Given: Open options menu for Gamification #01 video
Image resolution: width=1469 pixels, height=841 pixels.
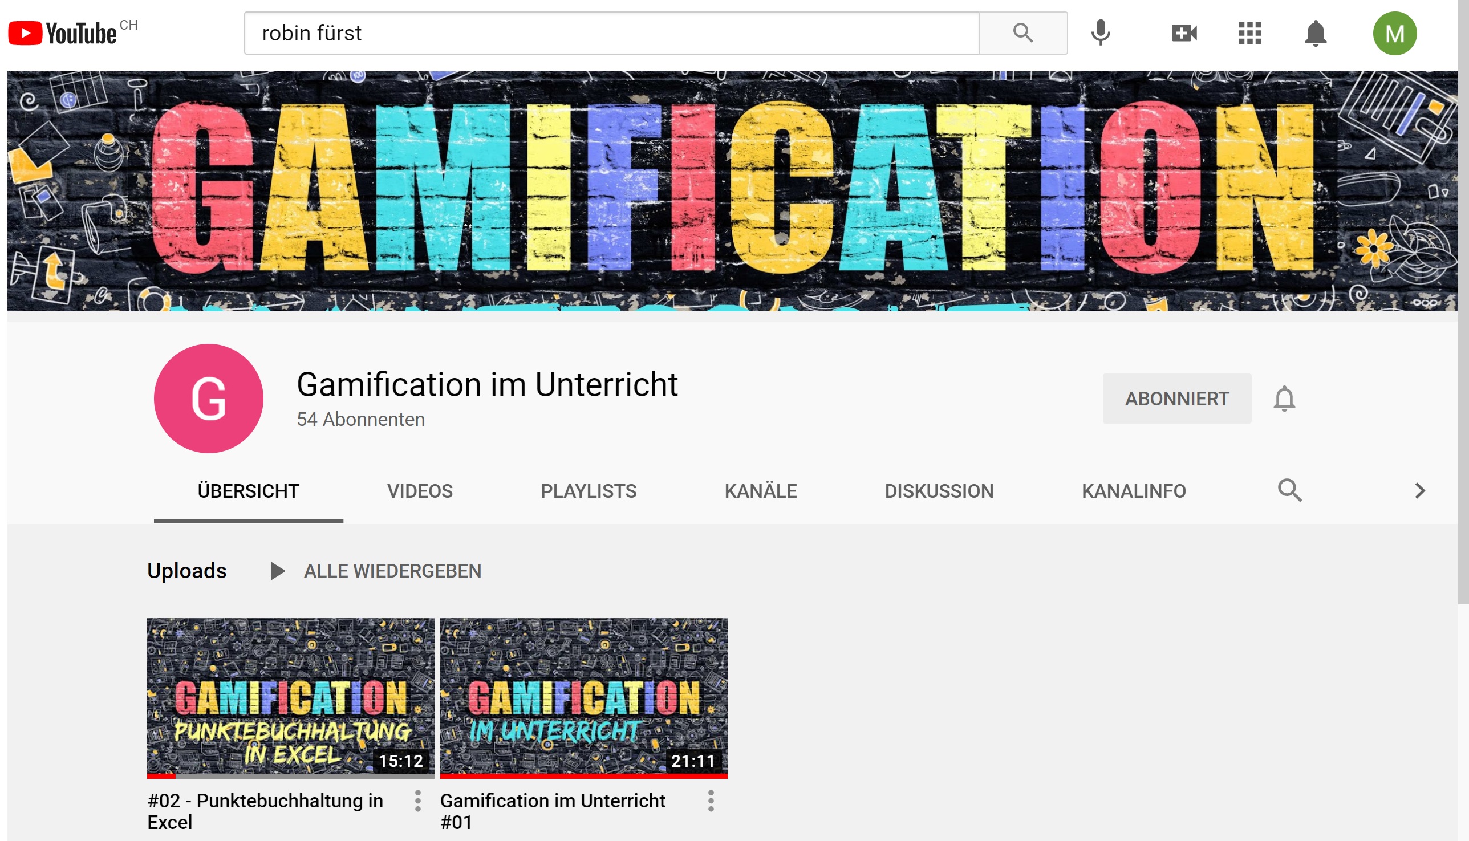Looking at the screenshot, I should (x=711, y=801).
